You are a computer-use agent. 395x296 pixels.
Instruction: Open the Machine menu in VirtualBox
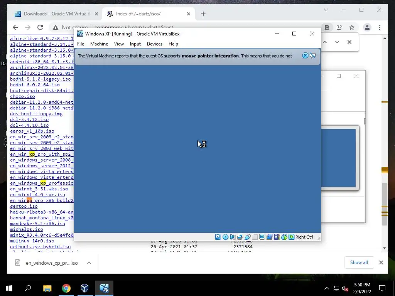click(99, 44)
